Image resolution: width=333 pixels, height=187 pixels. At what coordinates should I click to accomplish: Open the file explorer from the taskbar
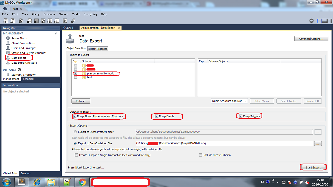pyautogui.click(x=51, y=182)
